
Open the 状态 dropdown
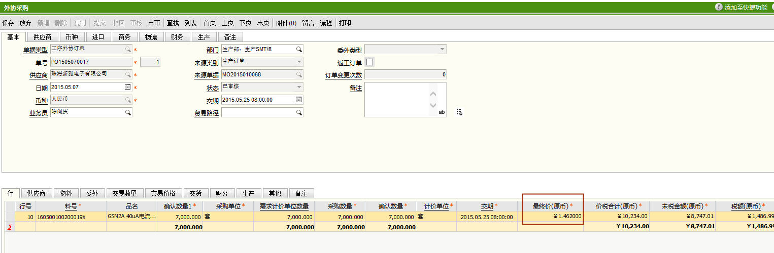(x=299, y=87)
